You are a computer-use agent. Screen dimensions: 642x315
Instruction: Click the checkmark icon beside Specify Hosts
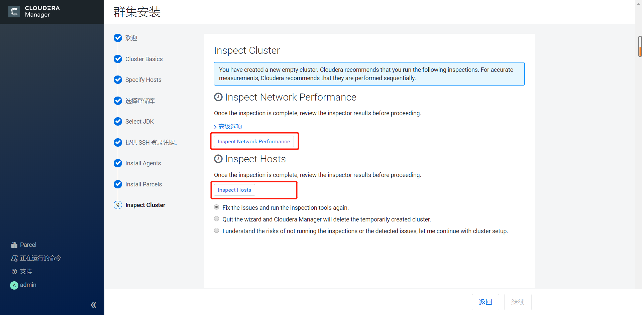118,80
